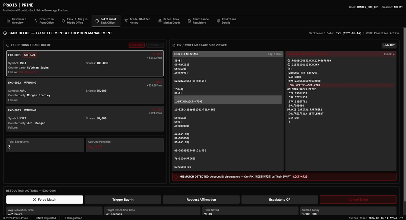Viewport: 406px width, 220px height.
Task: Click the Session ACTIVE status
Action: [398, 7]
